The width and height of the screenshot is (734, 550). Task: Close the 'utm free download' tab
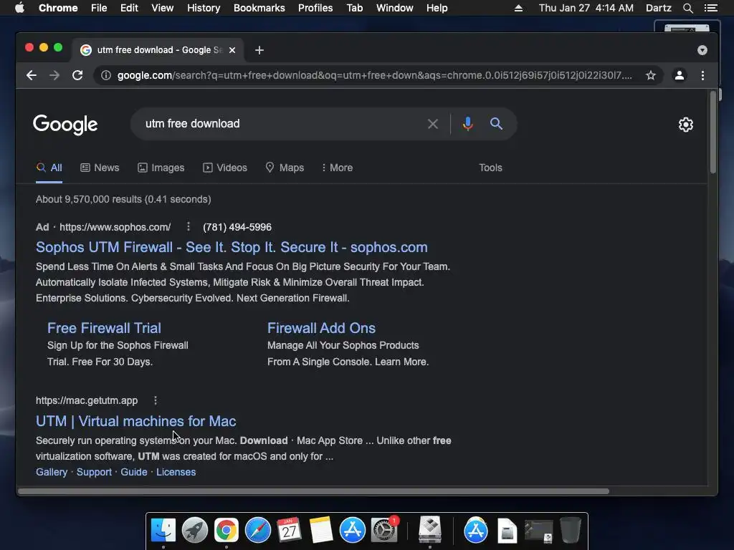coord(232,50)
